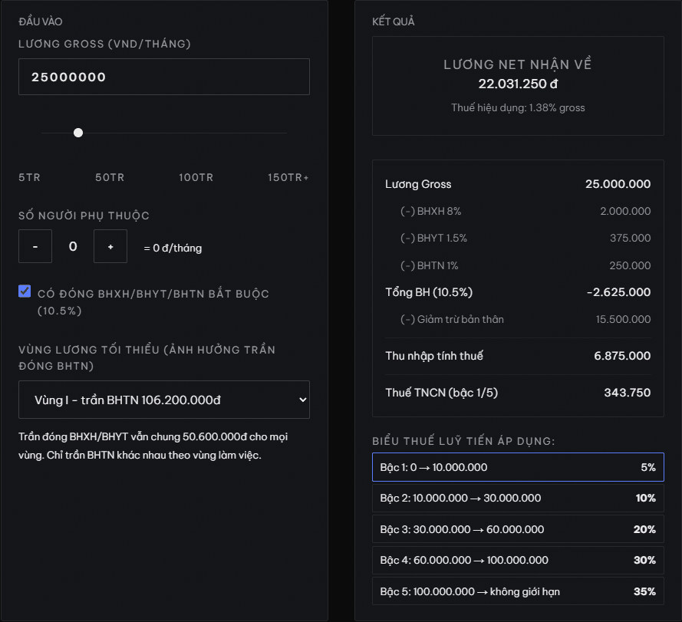Click the 'Biểu thuế luỹ tiến áp dụng' heading

463,441
